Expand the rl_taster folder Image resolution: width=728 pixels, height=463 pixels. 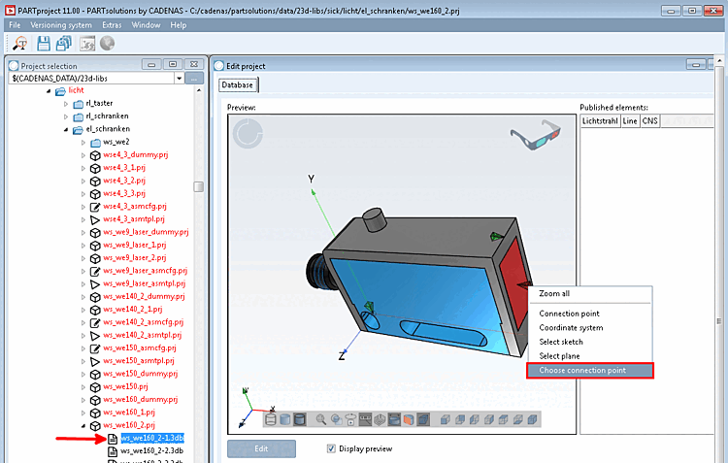(66, 104)
